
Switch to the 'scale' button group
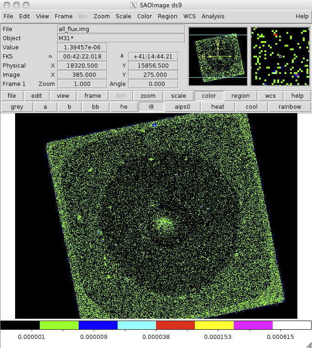point(178,96)
